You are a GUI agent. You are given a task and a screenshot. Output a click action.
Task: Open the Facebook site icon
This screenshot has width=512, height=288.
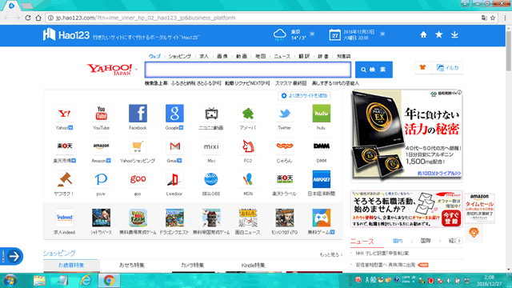pyautogui.click(x=138, y=114)
